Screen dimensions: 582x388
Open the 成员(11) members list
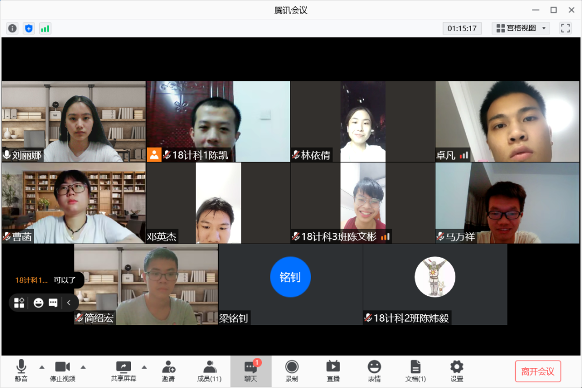[x=209, y=371]
